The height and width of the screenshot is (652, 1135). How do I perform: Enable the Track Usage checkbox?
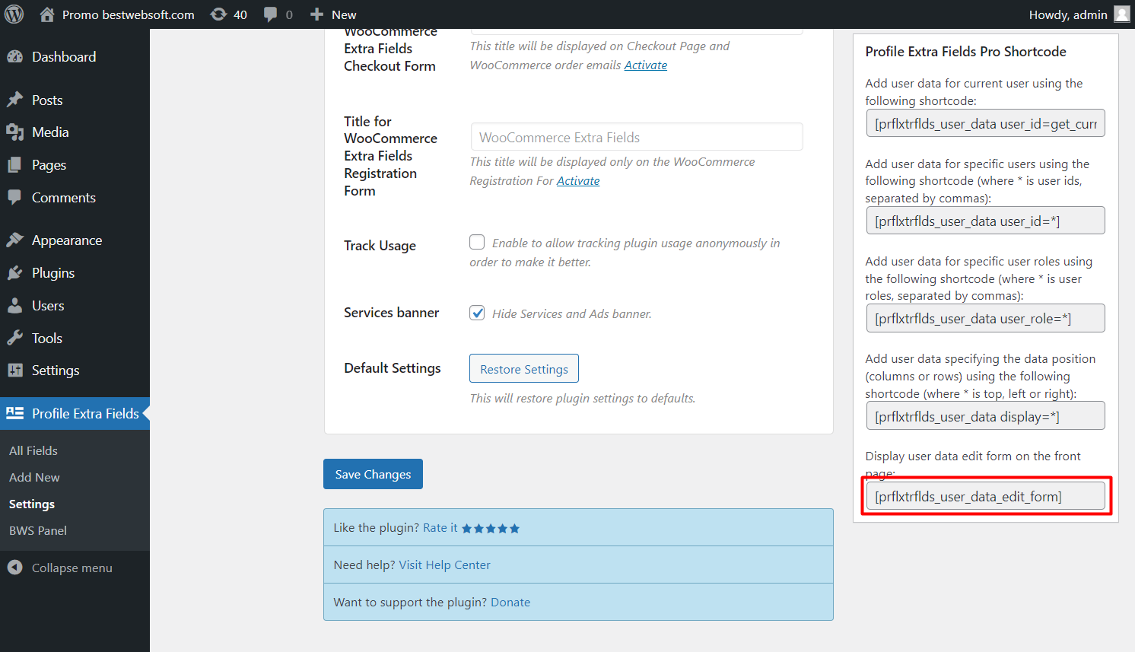tap(477, 241)
